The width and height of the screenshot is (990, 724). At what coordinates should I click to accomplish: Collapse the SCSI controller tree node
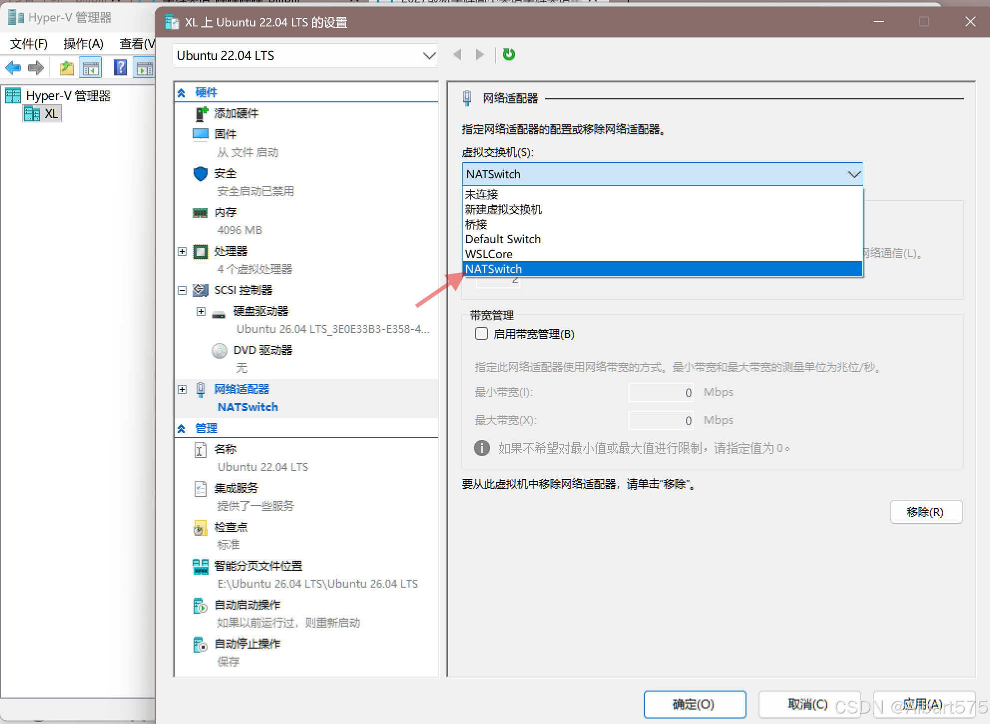[x=182, y=291]
